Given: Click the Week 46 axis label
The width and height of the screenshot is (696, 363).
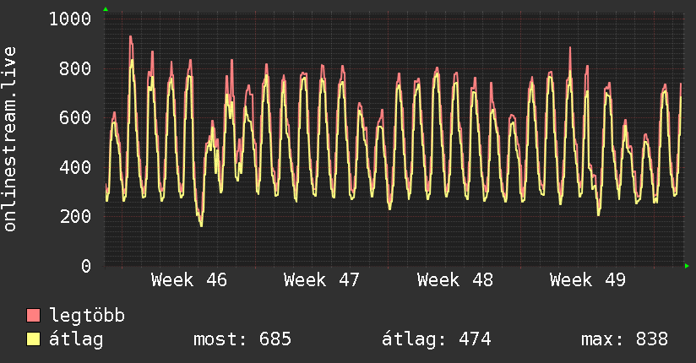Looking at the screenshot, I should (189, 280).
